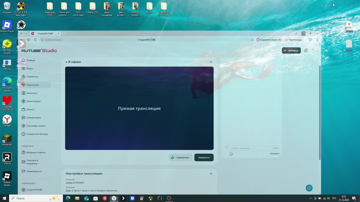Open Roblox from the taskbar
360x202 pixels.
[132, 198]
